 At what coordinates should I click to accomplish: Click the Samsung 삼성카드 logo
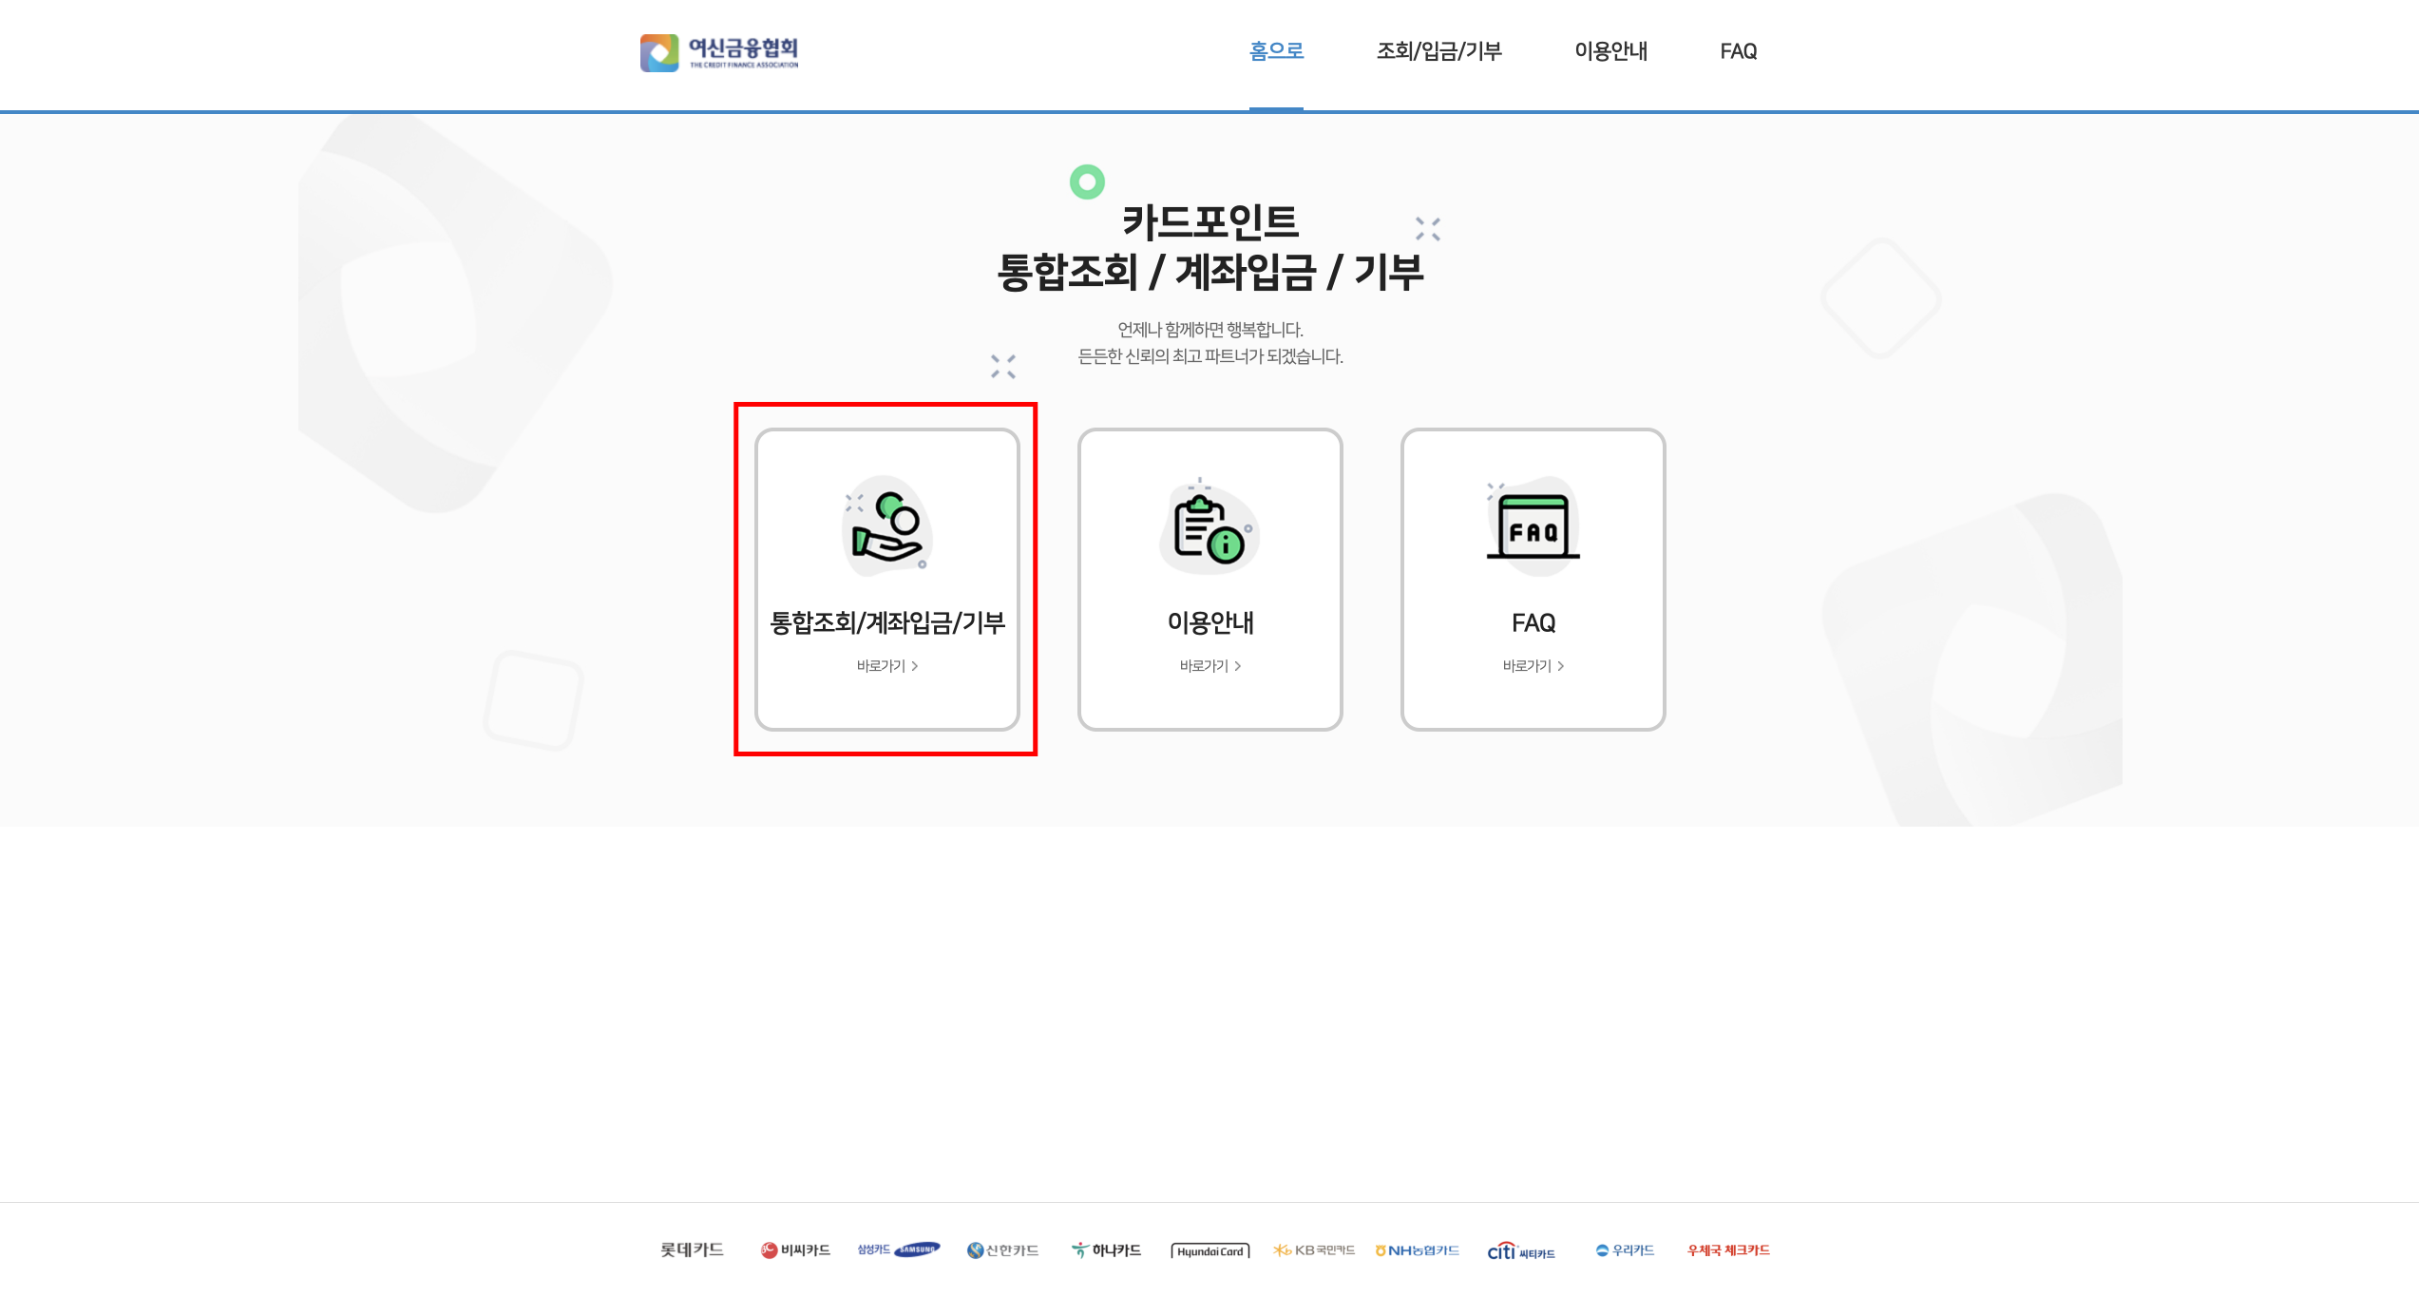pyautogui.click(x=898, y=1249)
